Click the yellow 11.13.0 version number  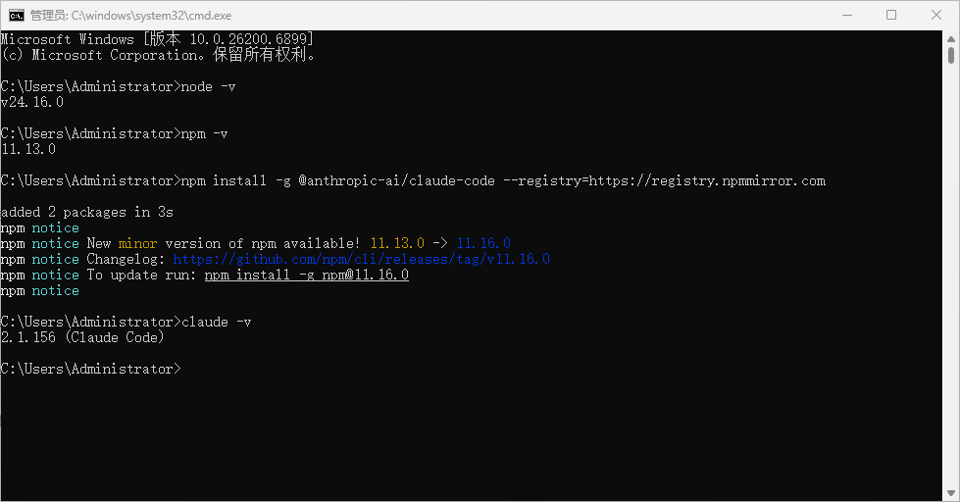tap(397, 243)
